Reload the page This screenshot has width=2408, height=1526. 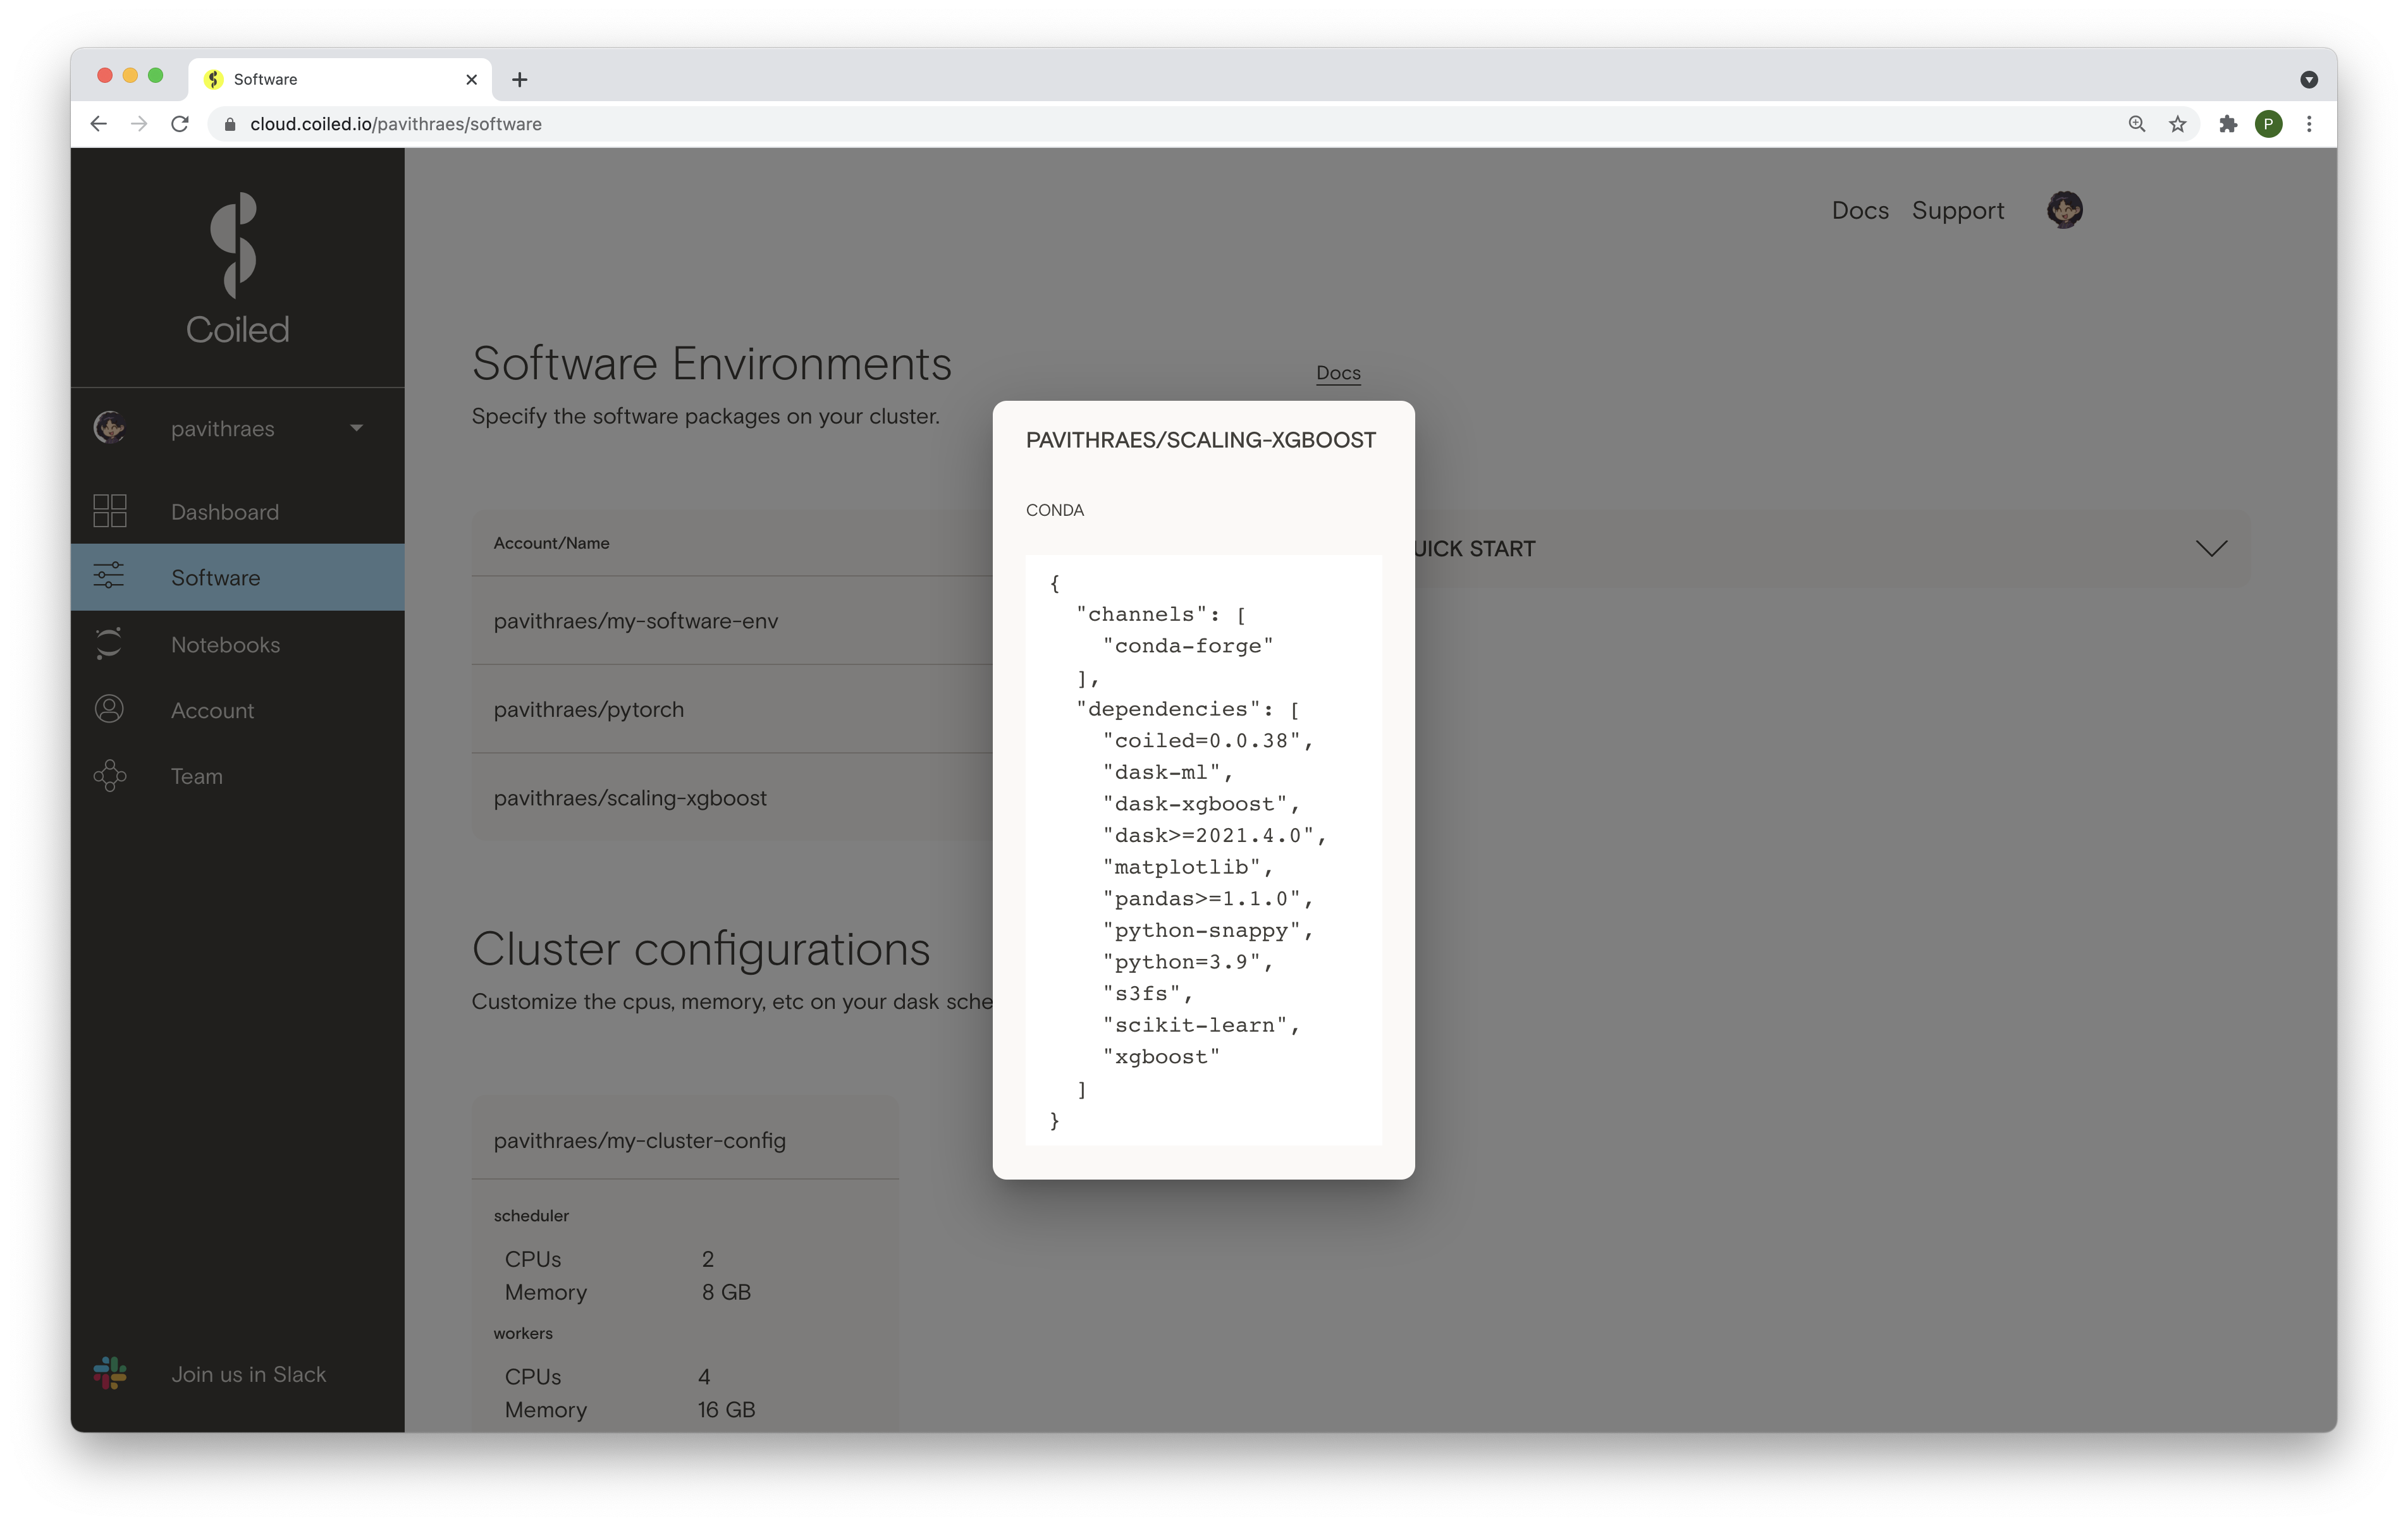(x=180, y=124)
